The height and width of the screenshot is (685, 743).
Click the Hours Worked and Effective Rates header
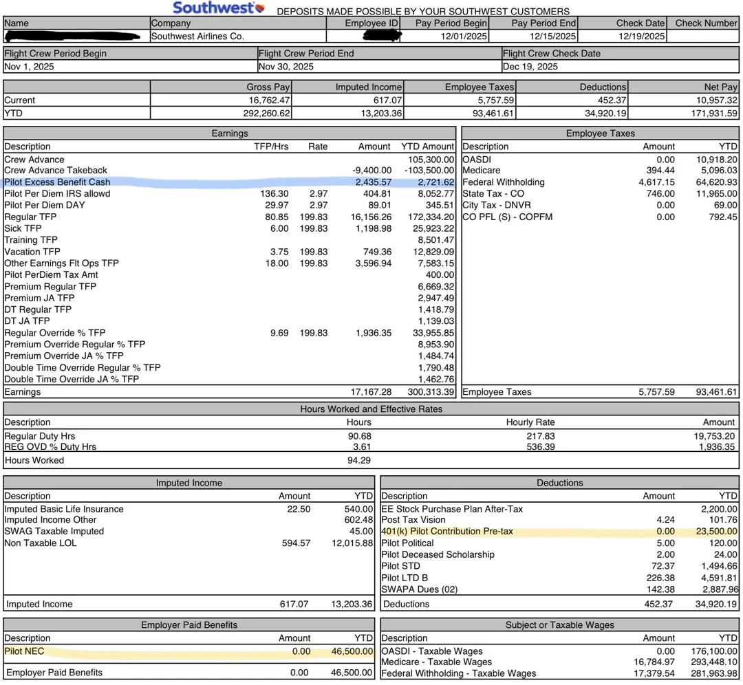[x=371, y=409]
